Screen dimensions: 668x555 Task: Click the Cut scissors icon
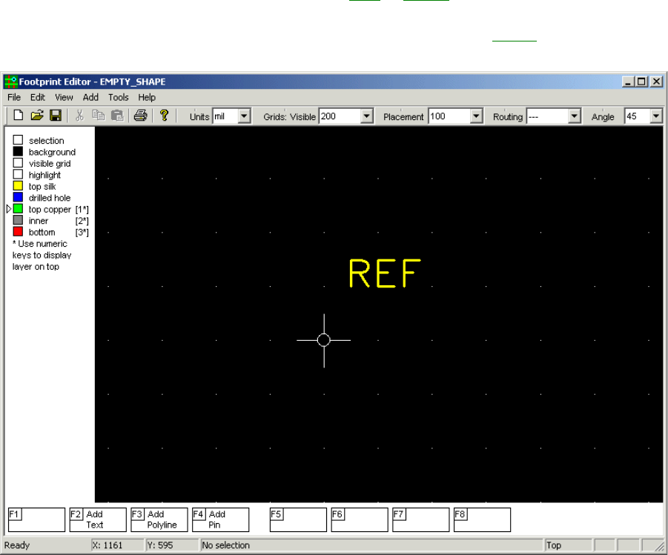pyautogui.click(x=79, y=116)
